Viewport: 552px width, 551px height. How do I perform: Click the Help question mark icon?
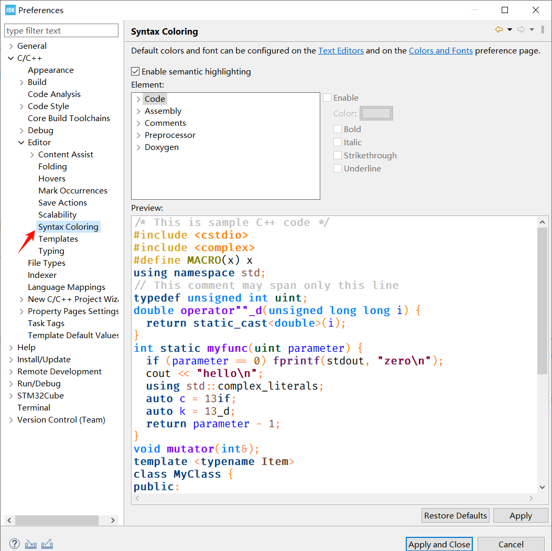[x=14, y=544]
